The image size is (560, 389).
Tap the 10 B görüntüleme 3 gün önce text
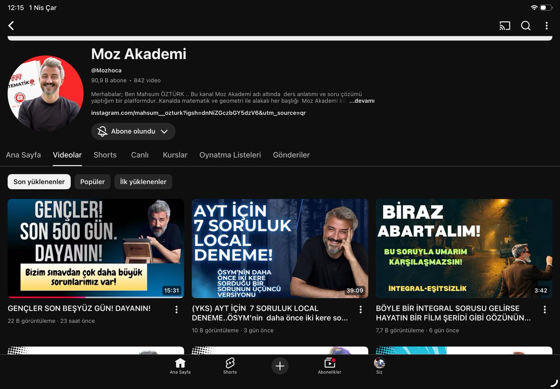coord(233,330)
